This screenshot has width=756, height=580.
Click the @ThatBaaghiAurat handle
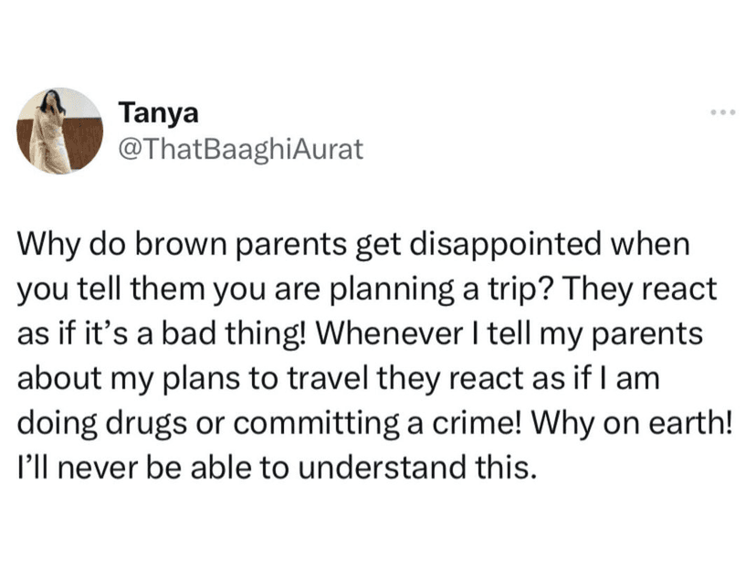[241, 148]
